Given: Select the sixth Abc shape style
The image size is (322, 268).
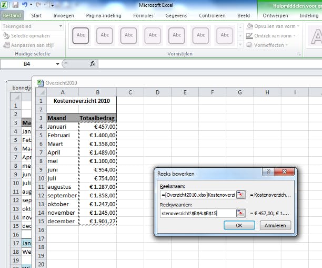Looking at the screenshot, I should pyautogui.click(x=201, y=36).
